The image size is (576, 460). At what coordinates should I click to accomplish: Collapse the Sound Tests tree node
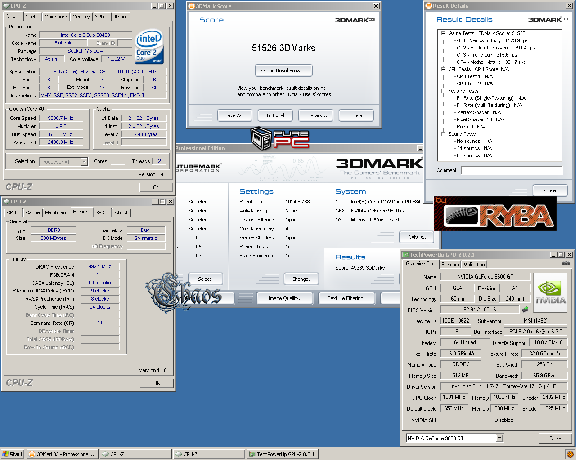point(443,134)
